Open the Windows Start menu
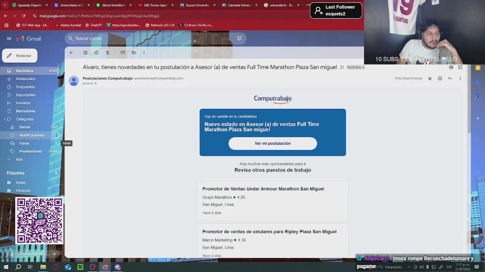The image size is (485, 272). point(6,267)
